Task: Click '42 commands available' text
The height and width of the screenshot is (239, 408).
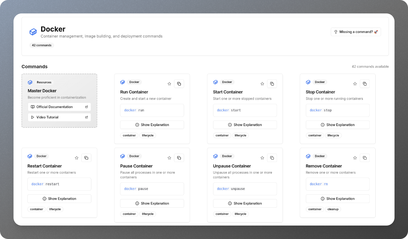Action: 370,67
